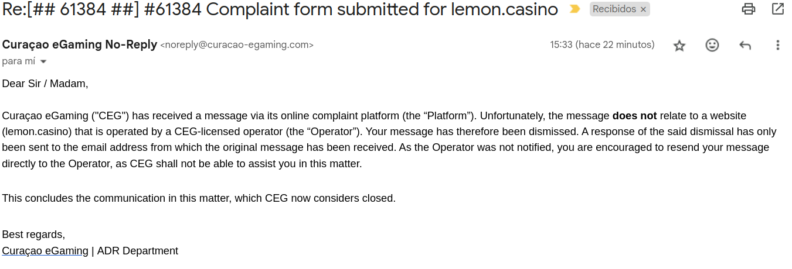Click the "ADR Department" signature text
Image resolution: width=792 pixels, height=269 pixels.
click(x=138, y=251)
